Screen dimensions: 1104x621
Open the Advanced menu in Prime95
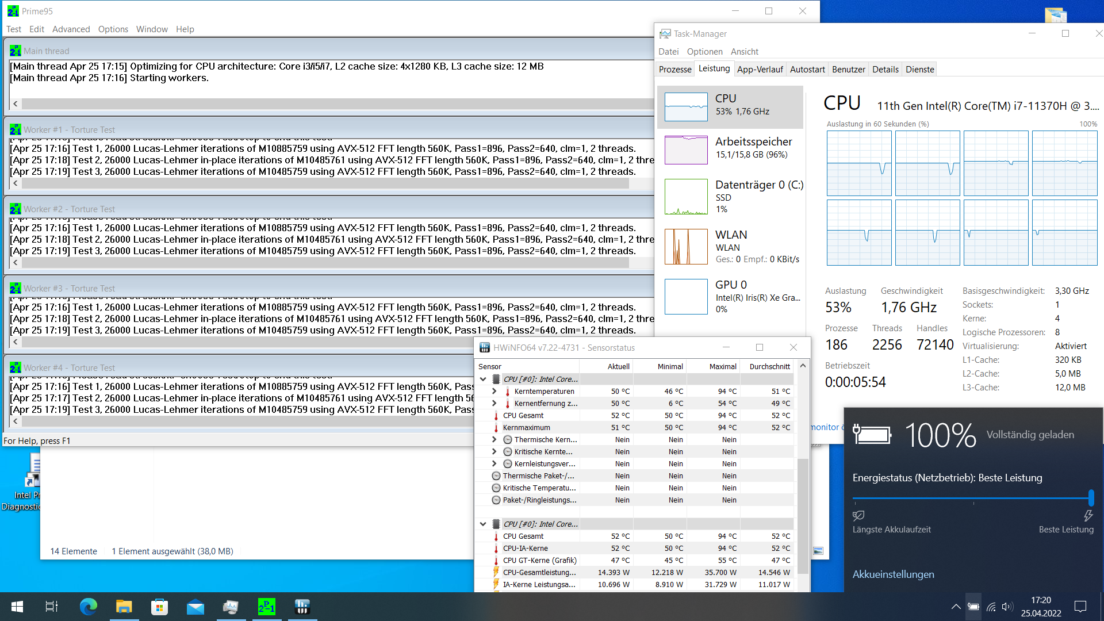pos(71,29)
